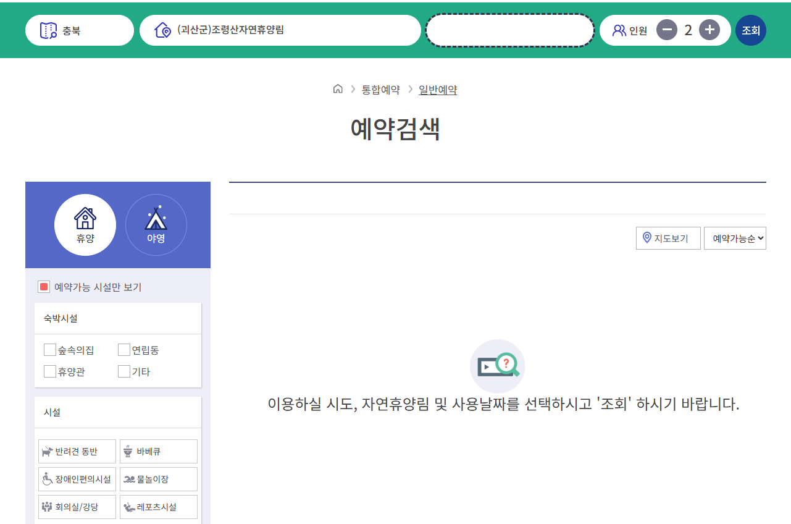This screenshot has height=524, width=791.
Task: Click the 조회 search button
Action: point(751,30)
